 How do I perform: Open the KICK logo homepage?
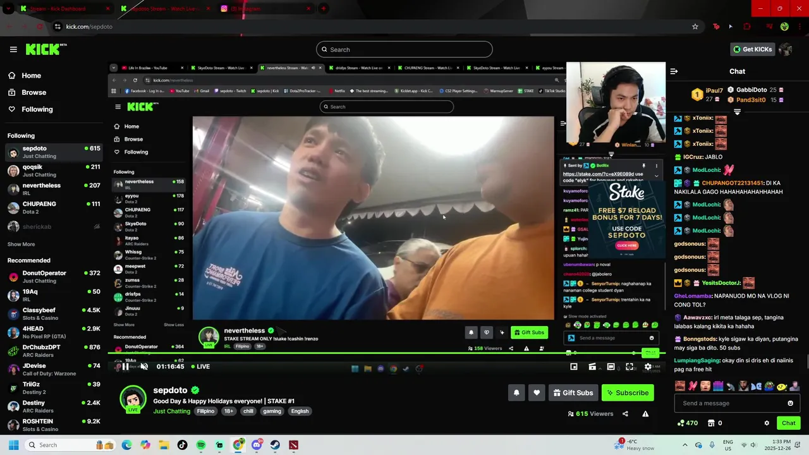tap(46, 49)
